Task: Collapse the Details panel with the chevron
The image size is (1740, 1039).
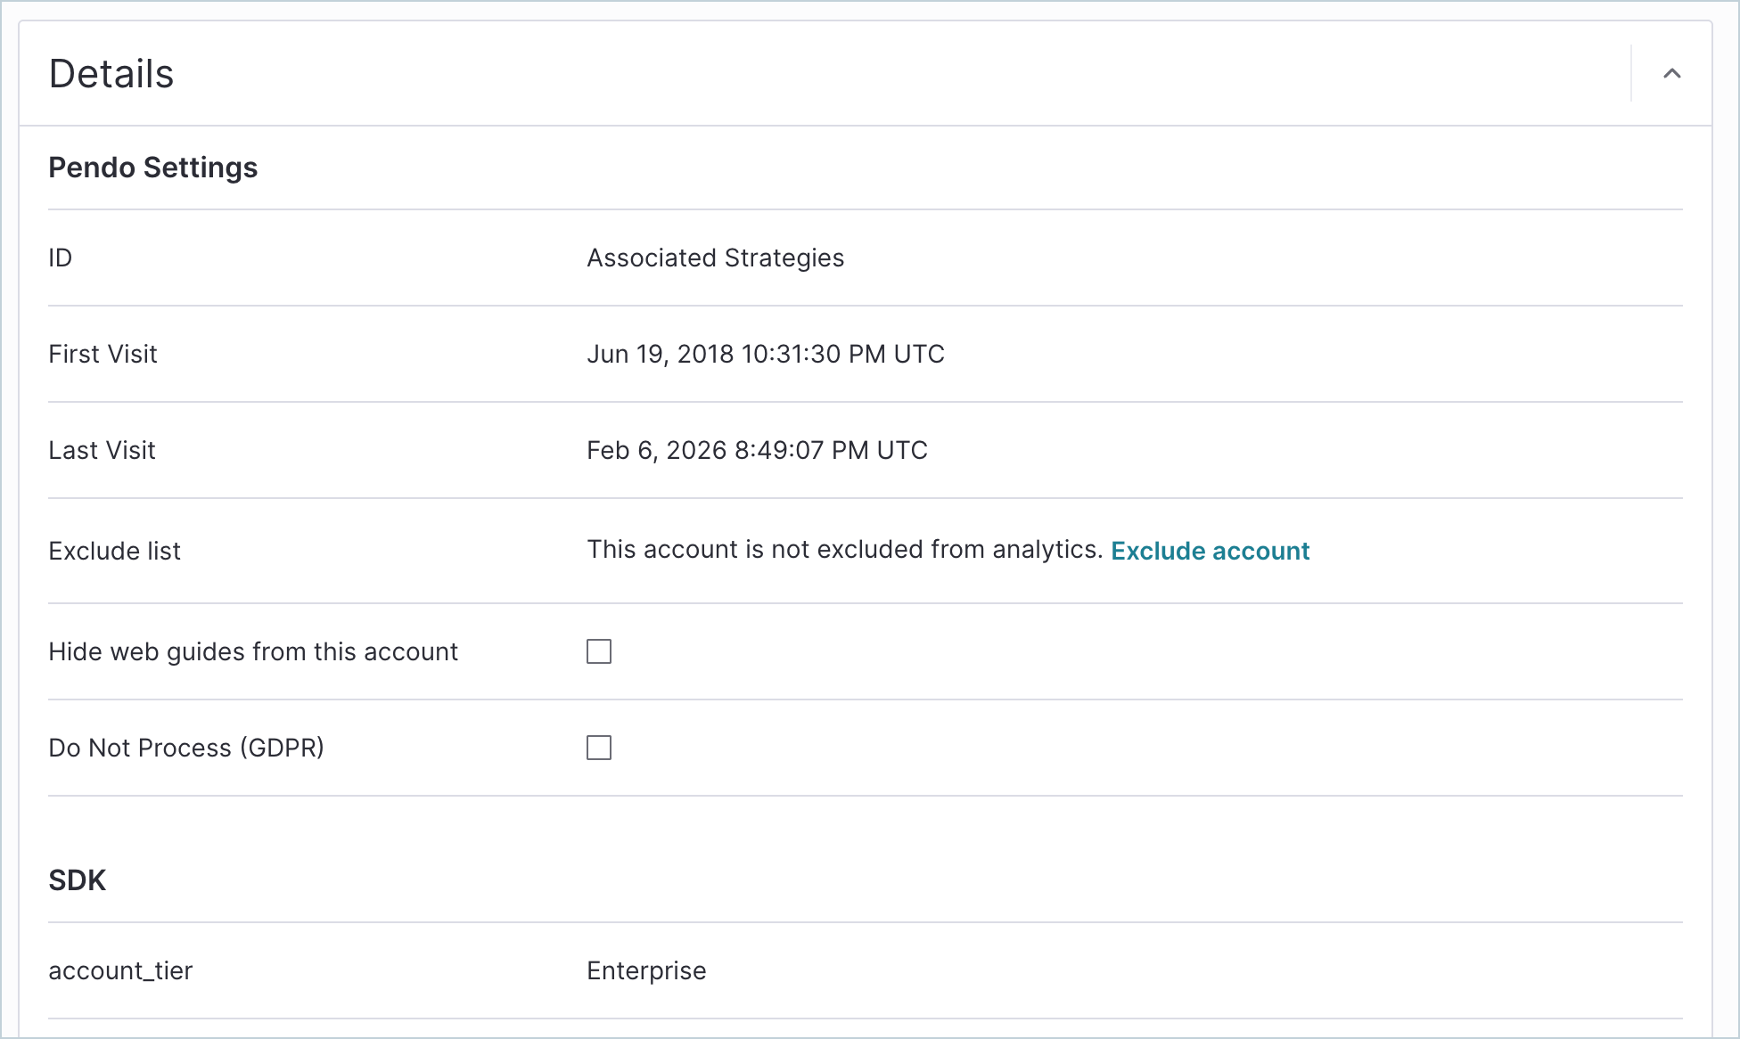Action: (1671, 74)
